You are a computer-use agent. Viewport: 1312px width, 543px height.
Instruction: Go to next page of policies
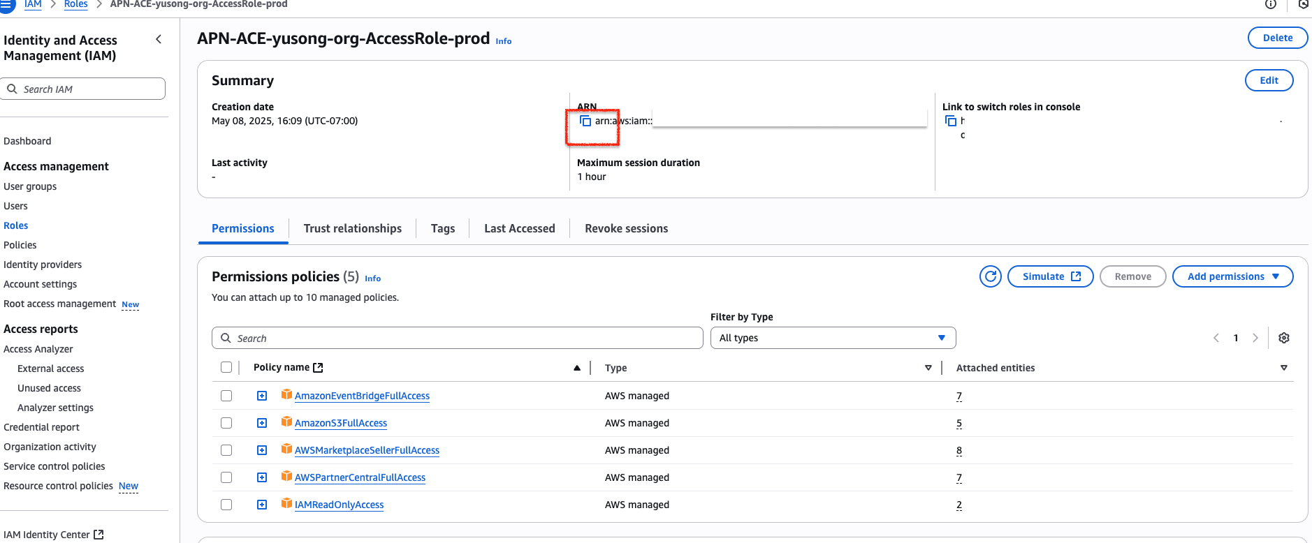tap(1255, 338)
